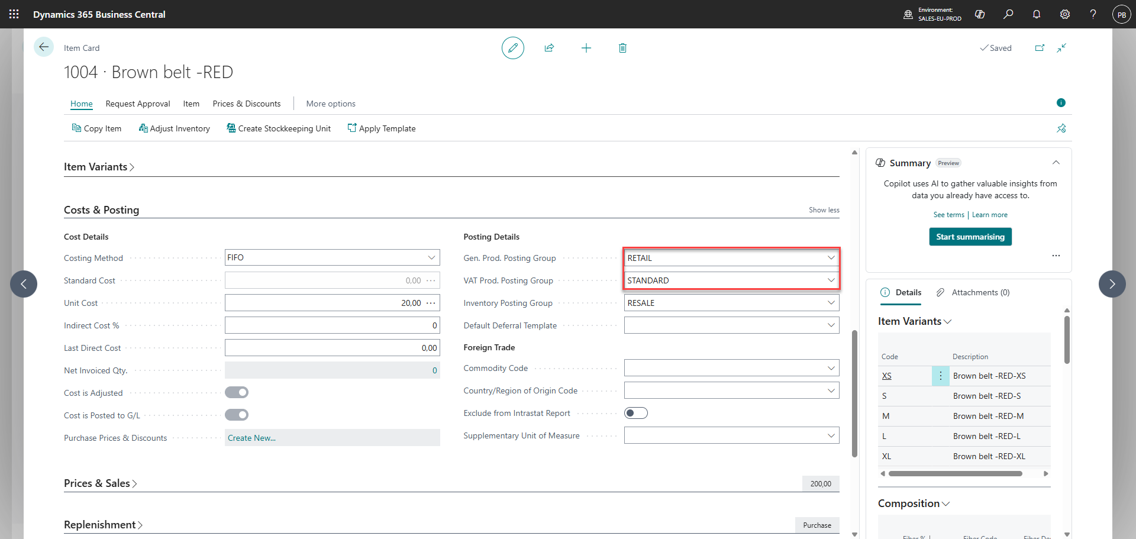
Task: Toggle Cost is Posted to G/L switch
Action: pos(237,415)
